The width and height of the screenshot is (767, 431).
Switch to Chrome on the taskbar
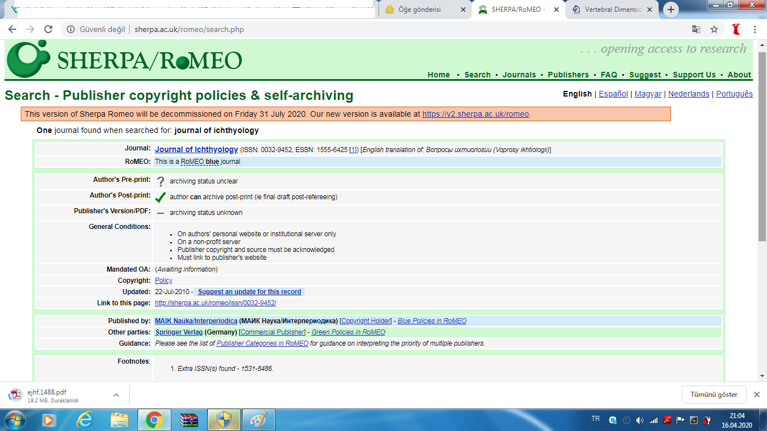point(154,419)
